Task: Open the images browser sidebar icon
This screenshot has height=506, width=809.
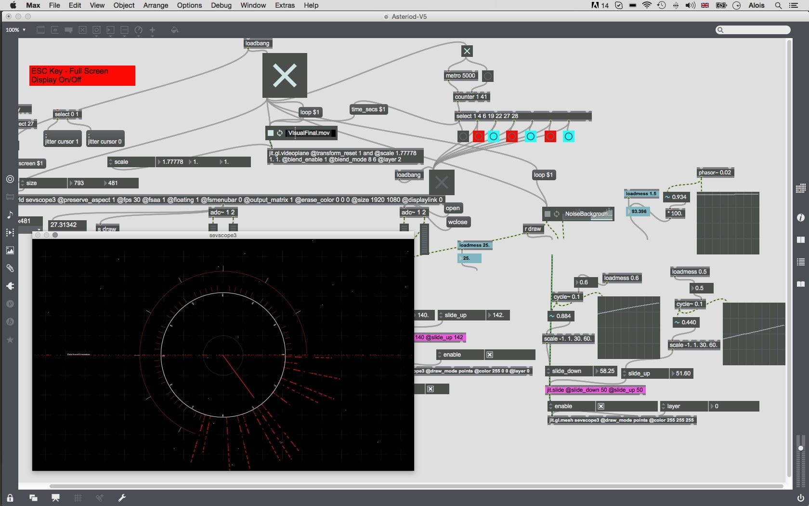Action: click(10, 251)
